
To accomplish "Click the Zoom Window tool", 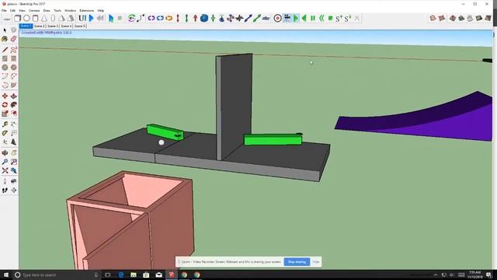I will point(14,162).
